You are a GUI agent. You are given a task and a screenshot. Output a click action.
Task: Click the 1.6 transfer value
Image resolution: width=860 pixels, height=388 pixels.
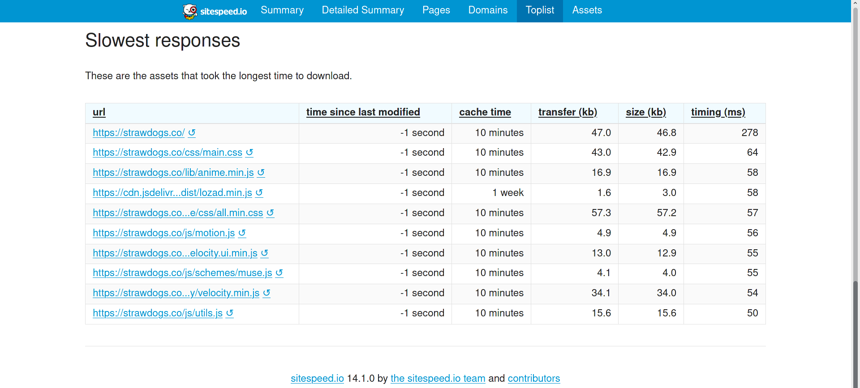click(x=604, y=192)
